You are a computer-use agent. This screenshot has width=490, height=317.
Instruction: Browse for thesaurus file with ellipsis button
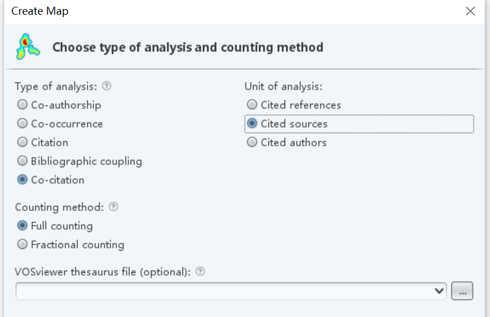click(462, 291)
